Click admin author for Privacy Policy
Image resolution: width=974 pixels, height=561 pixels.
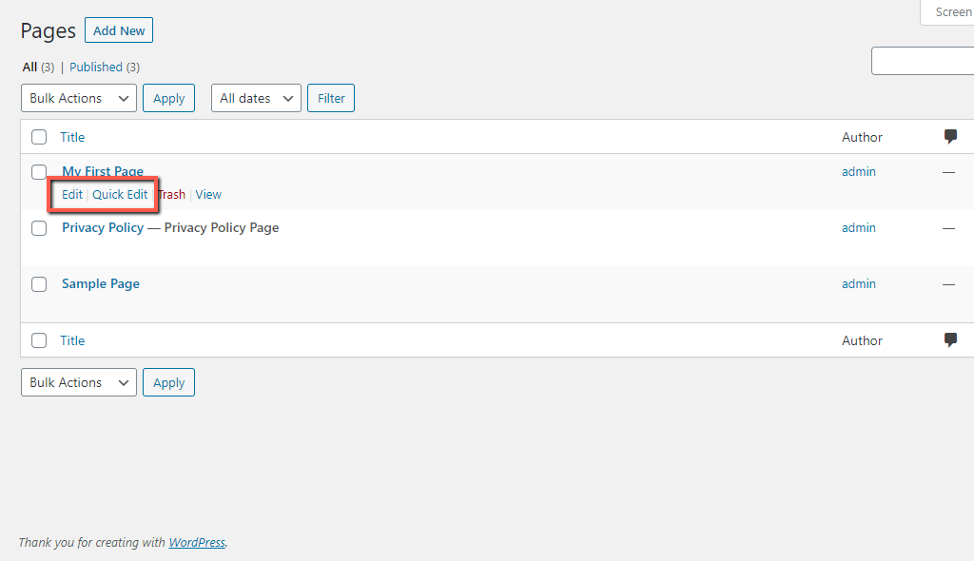click(x=859, y=228)
